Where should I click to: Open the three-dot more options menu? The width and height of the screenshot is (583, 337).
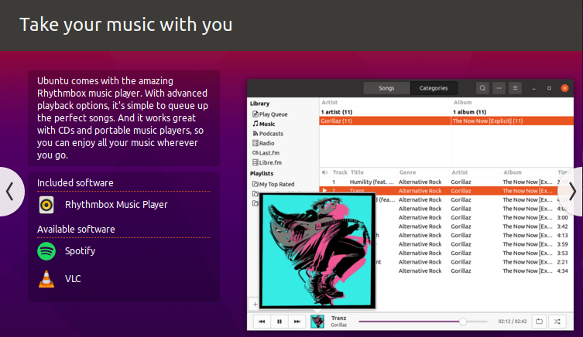pos(499,88)
